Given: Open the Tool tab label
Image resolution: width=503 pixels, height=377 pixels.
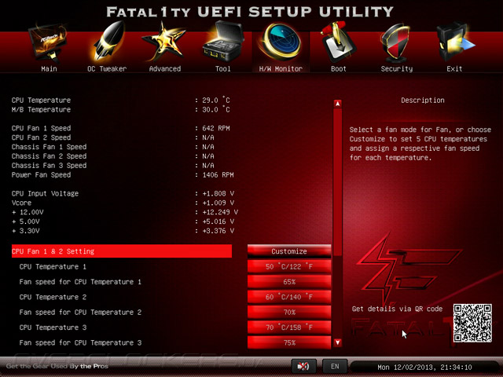Looking at the screenshot, I should pyautogui.click(x=223, y=68).
